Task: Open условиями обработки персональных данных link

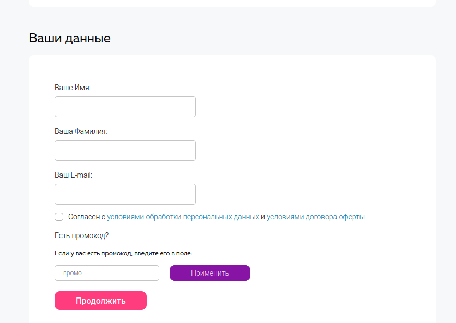Action: 183,217
